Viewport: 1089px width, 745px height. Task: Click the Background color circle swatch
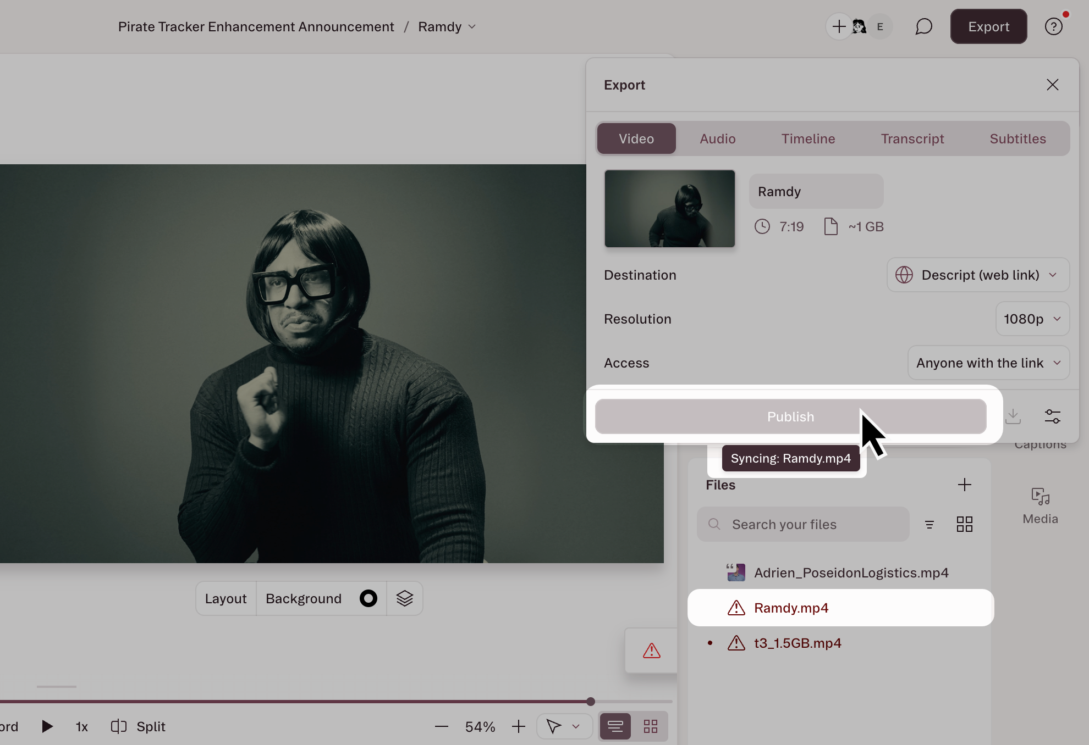click(368, 598)
